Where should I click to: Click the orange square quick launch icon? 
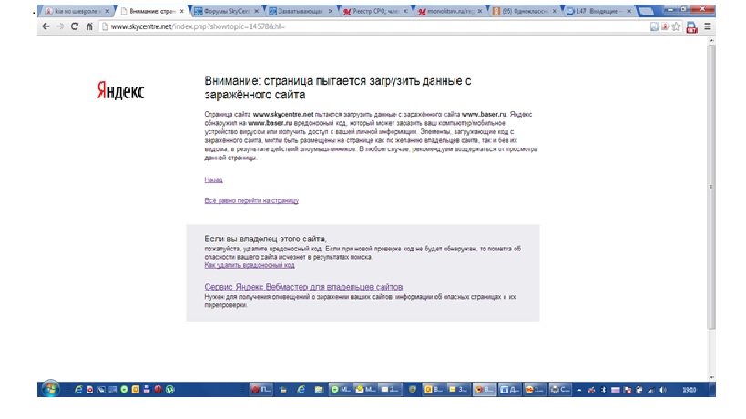pos(136,390)
